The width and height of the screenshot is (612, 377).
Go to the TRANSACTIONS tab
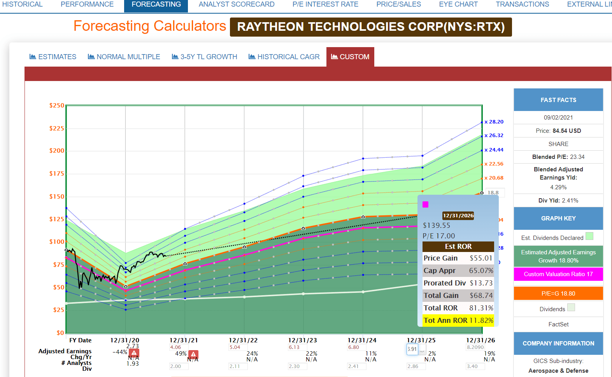[522, 4]
